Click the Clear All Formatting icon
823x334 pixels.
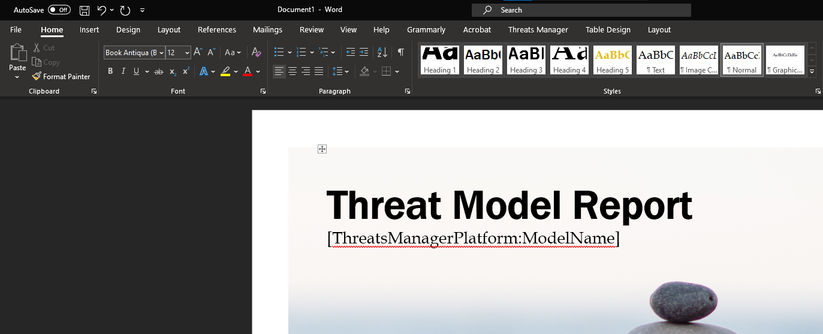coord(257,53)
